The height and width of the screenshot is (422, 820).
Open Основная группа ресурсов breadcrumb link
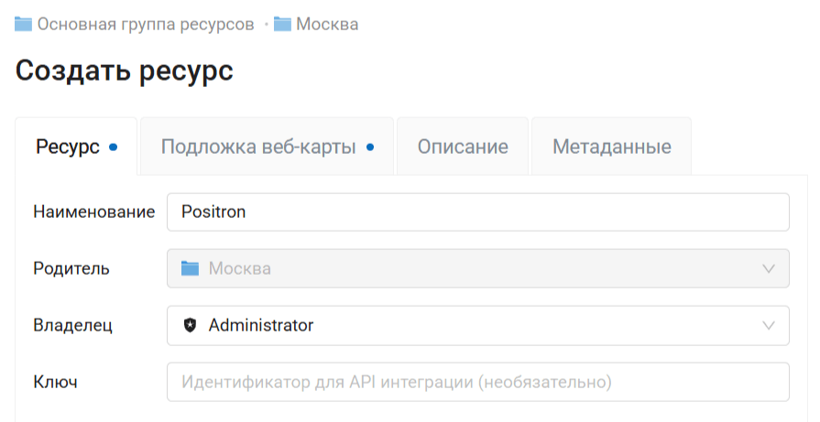(x=146, y=24)
